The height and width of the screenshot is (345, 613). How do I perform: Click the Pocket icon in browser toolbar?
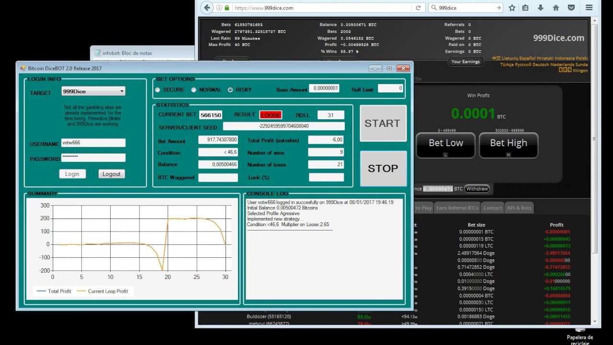pyautogui.click(x=571, y=8)
